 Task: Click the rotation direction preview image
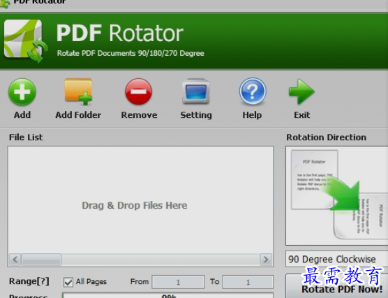coord(337,196)
